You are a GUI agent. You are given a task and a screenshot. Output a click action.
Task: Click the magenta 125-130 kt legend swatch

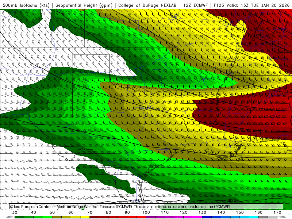pyautogui.click(x=197, y=217)
